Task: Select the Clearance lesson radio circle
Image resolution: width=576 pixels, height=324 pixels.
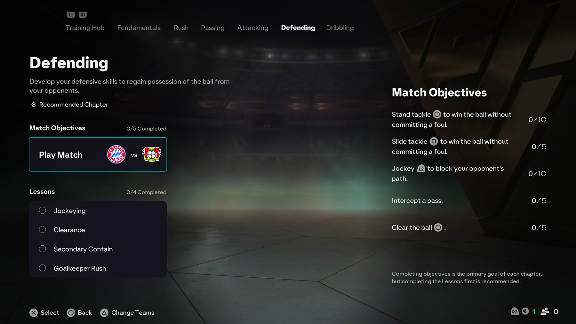Action: (43, 230)
